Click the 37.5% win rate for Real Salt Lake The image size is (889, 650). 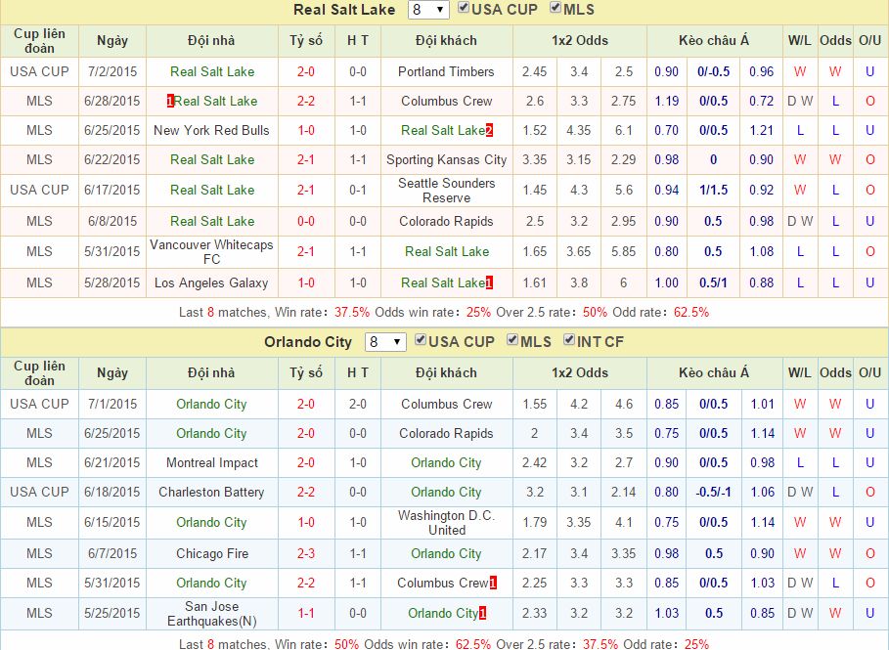point(351,312)
